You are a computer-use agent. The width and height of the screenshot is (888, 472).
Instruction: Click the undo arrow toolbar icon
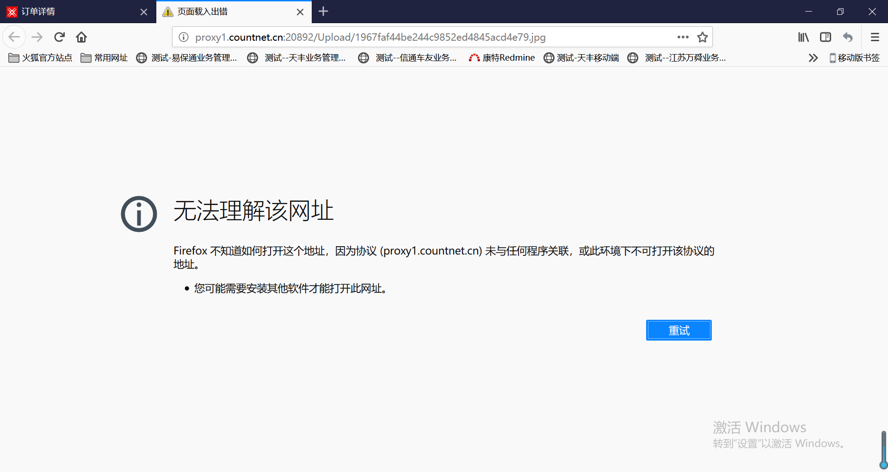tap(848, 37)
